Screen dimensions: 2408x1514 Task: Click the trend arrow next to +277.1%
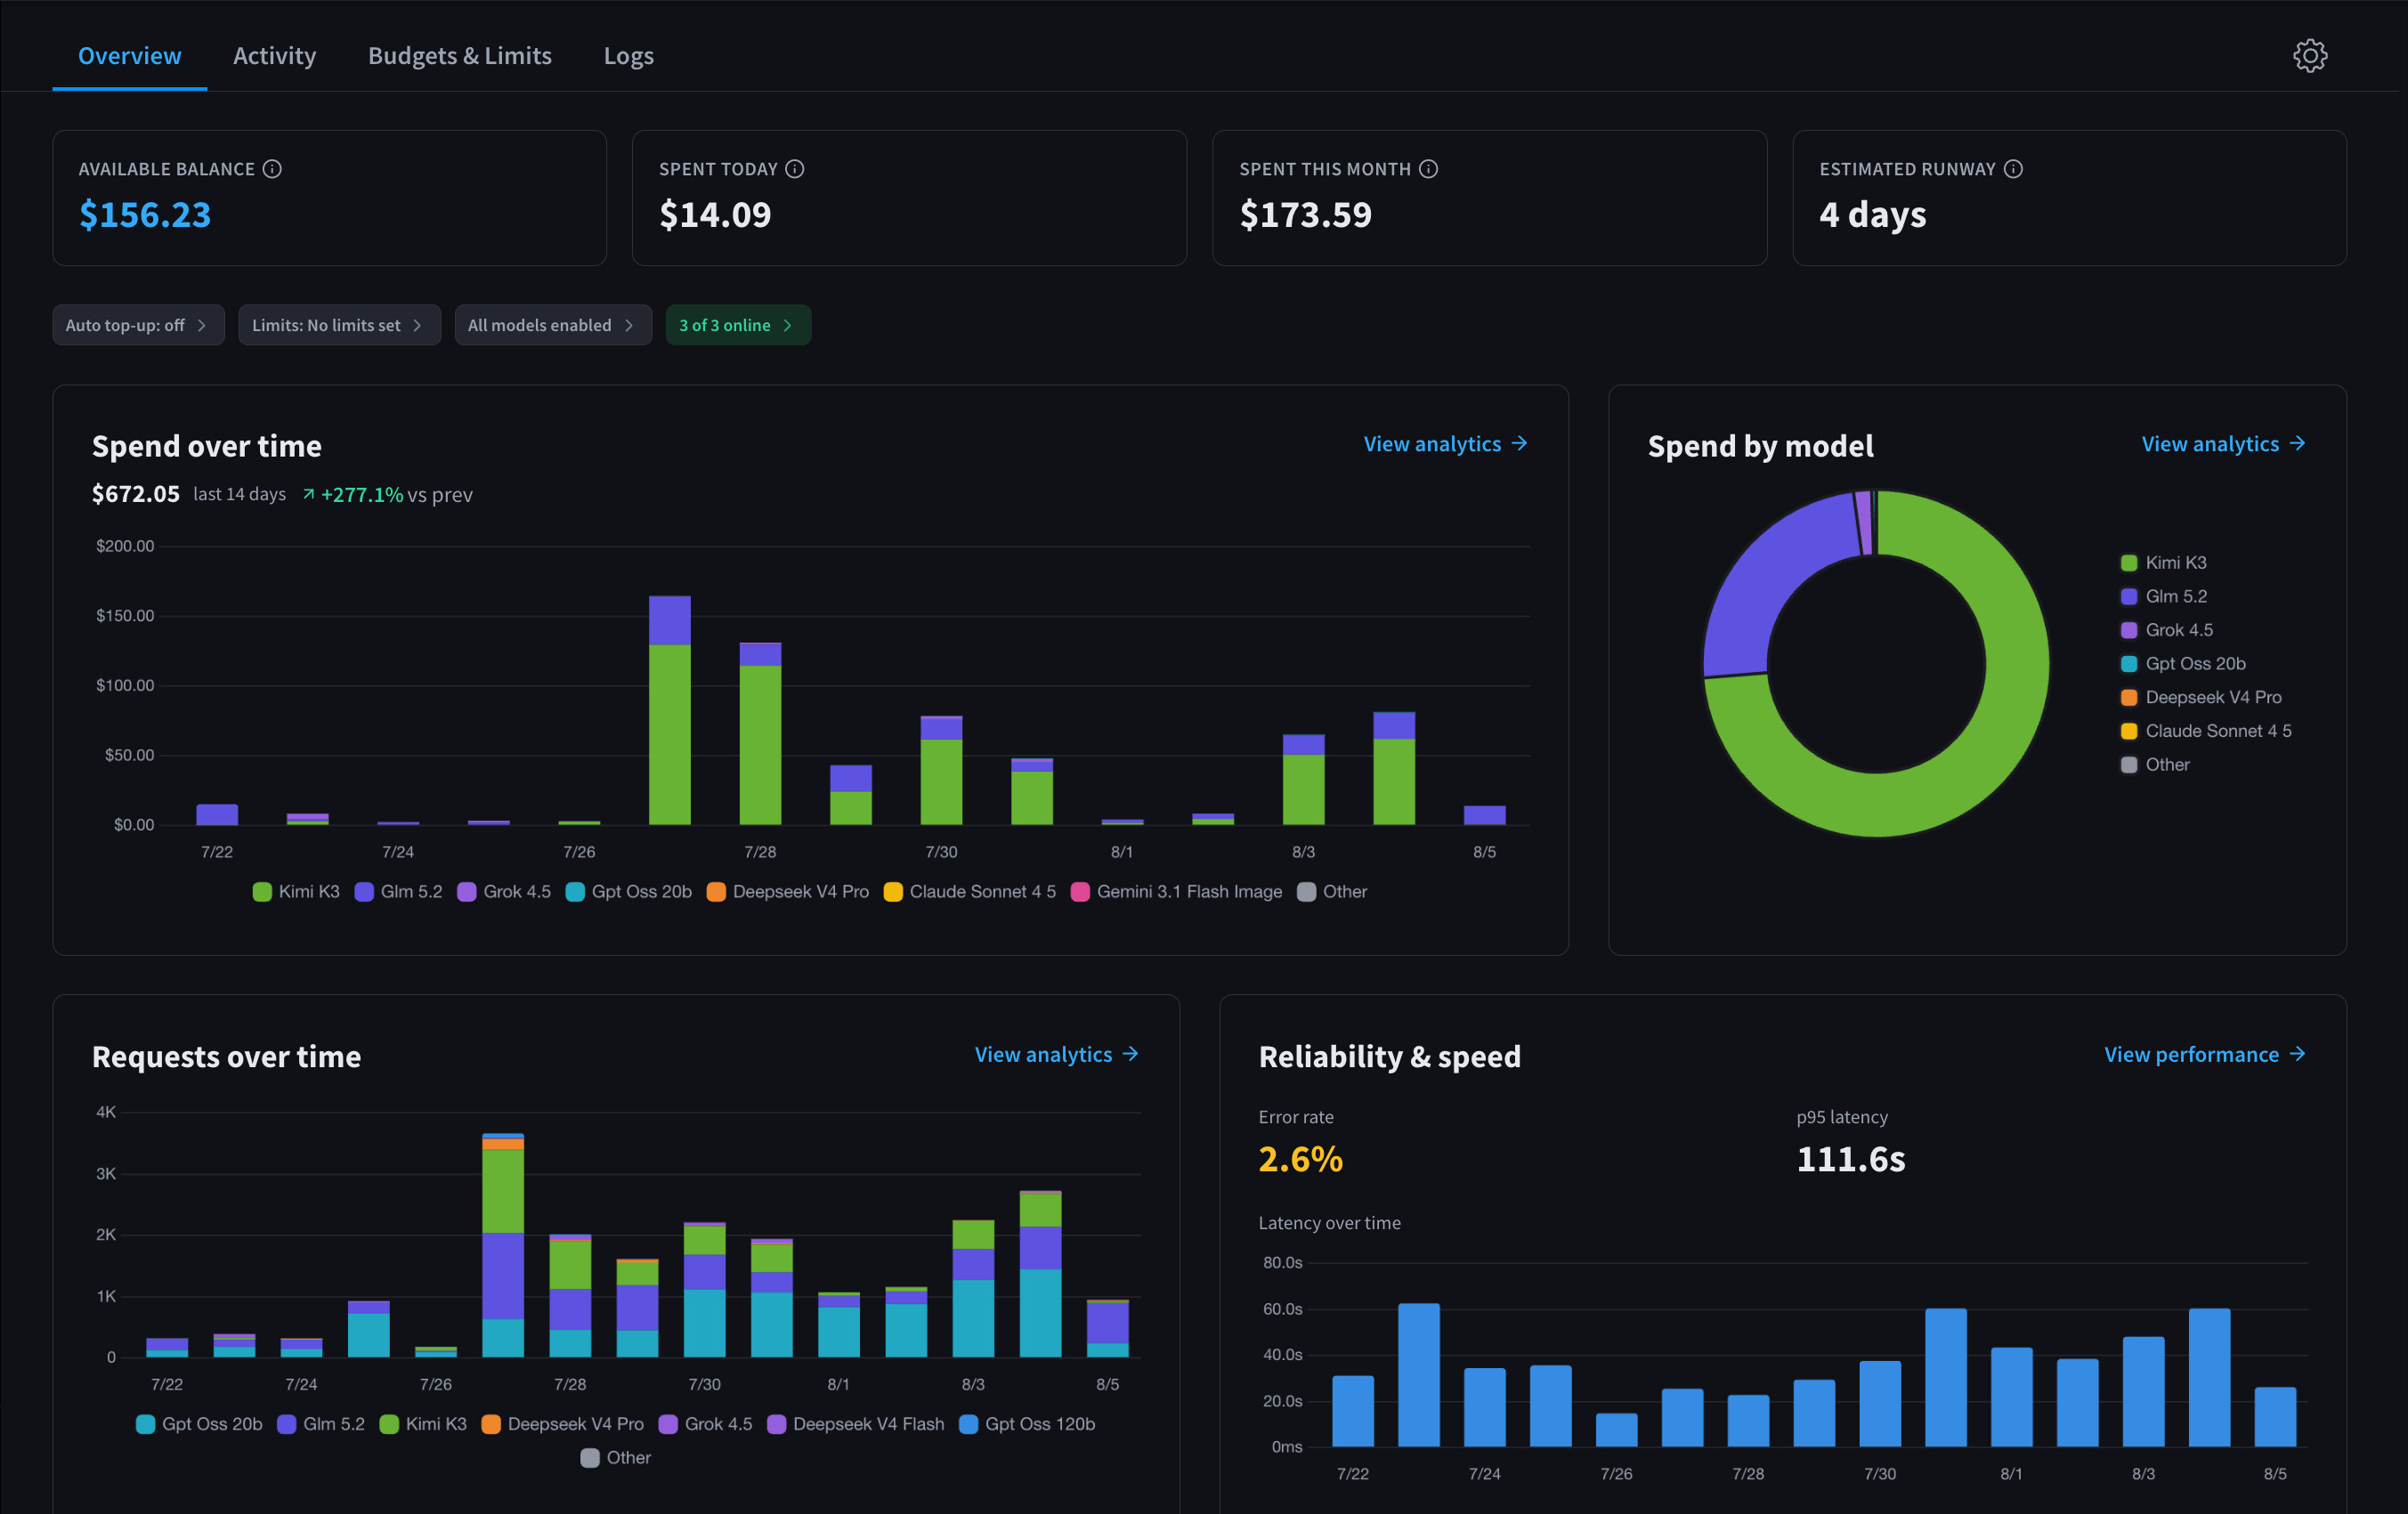coord(309,494)
